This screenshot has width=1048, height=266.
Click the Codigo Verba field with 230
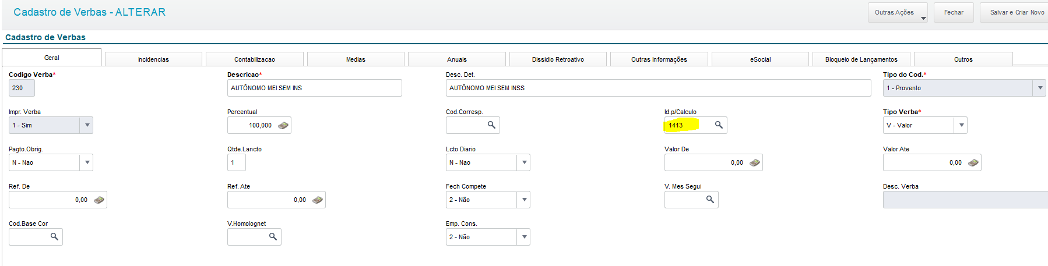[x=22, y=88]
